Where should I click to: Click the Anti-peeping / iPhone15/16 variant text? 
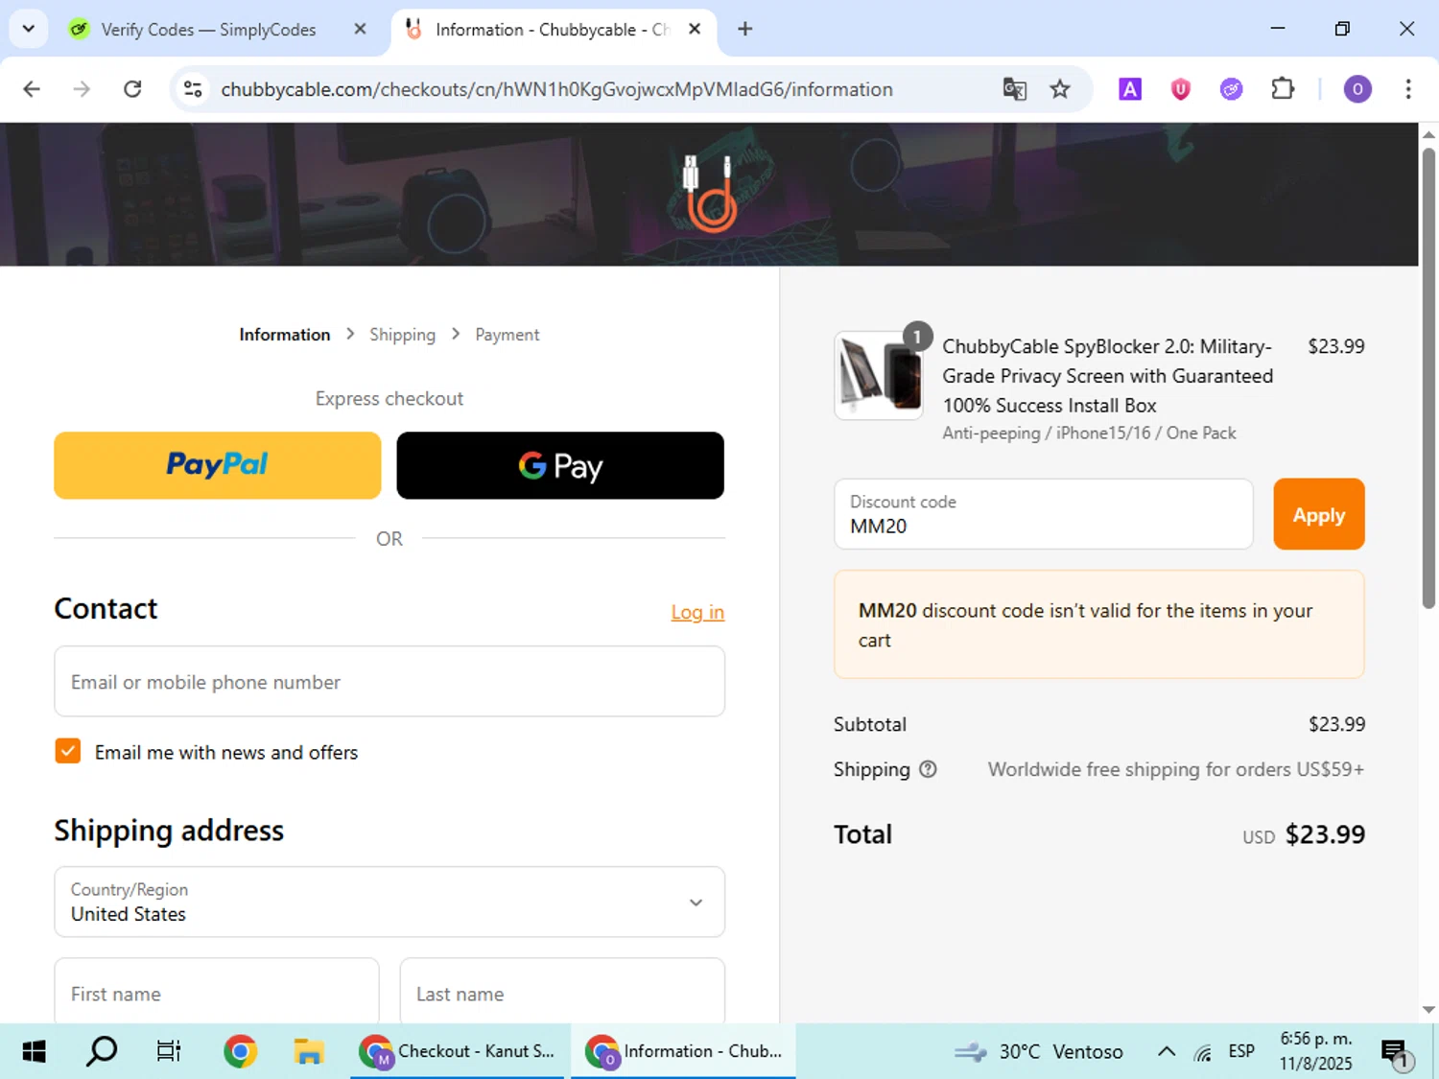[1089, 433]
